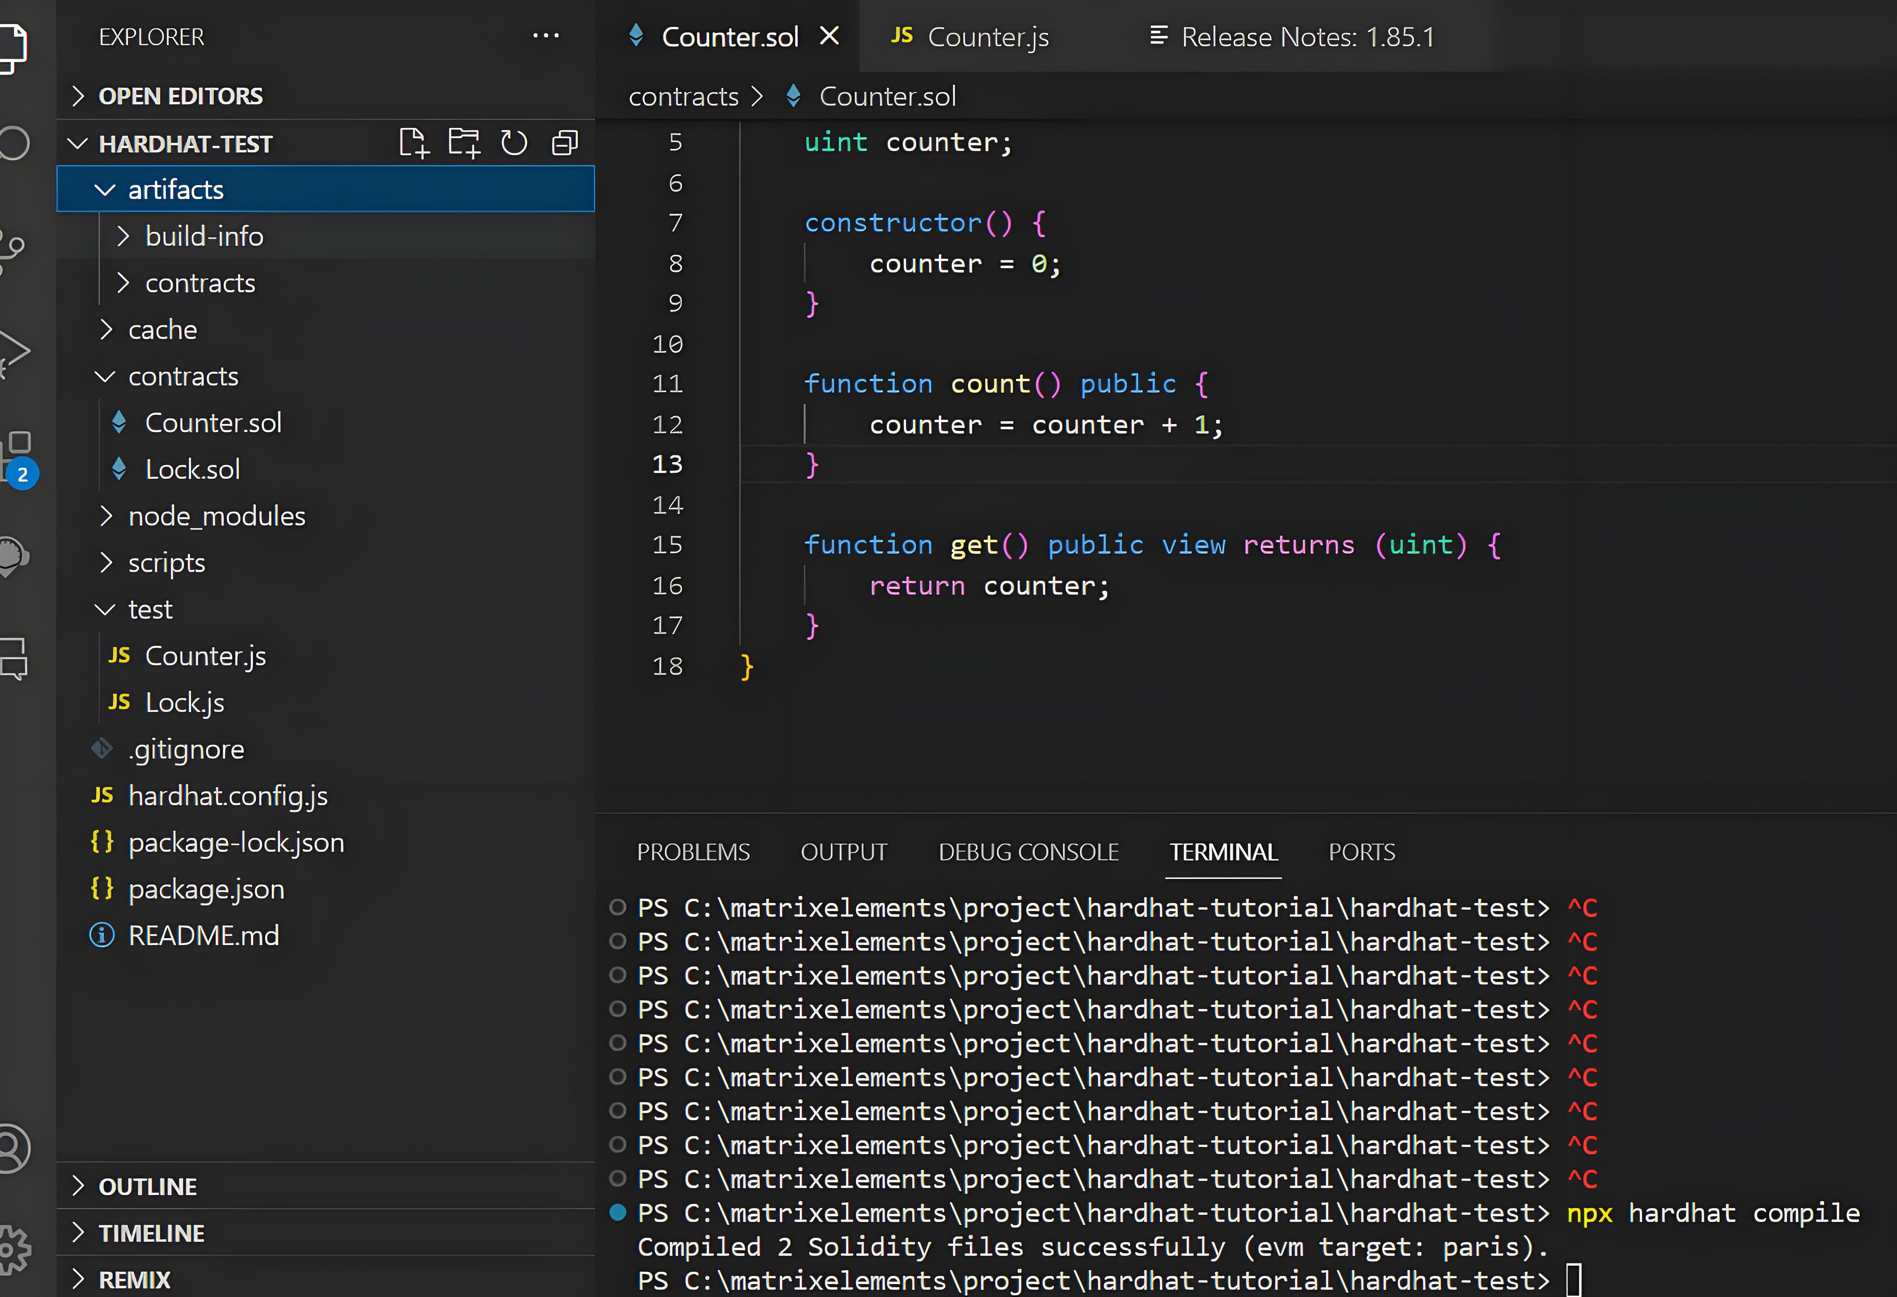Expand the OPEN EDITORS section
The width and height of the screenshot is (1897, 1297).
coord(326,96)
